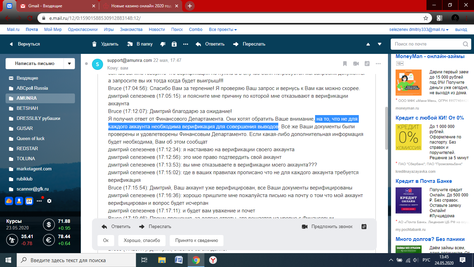This screenshot has width=474, height=267.
Task: Click Переслать in the bottom reply bar
Action: [x=155, y=227]
